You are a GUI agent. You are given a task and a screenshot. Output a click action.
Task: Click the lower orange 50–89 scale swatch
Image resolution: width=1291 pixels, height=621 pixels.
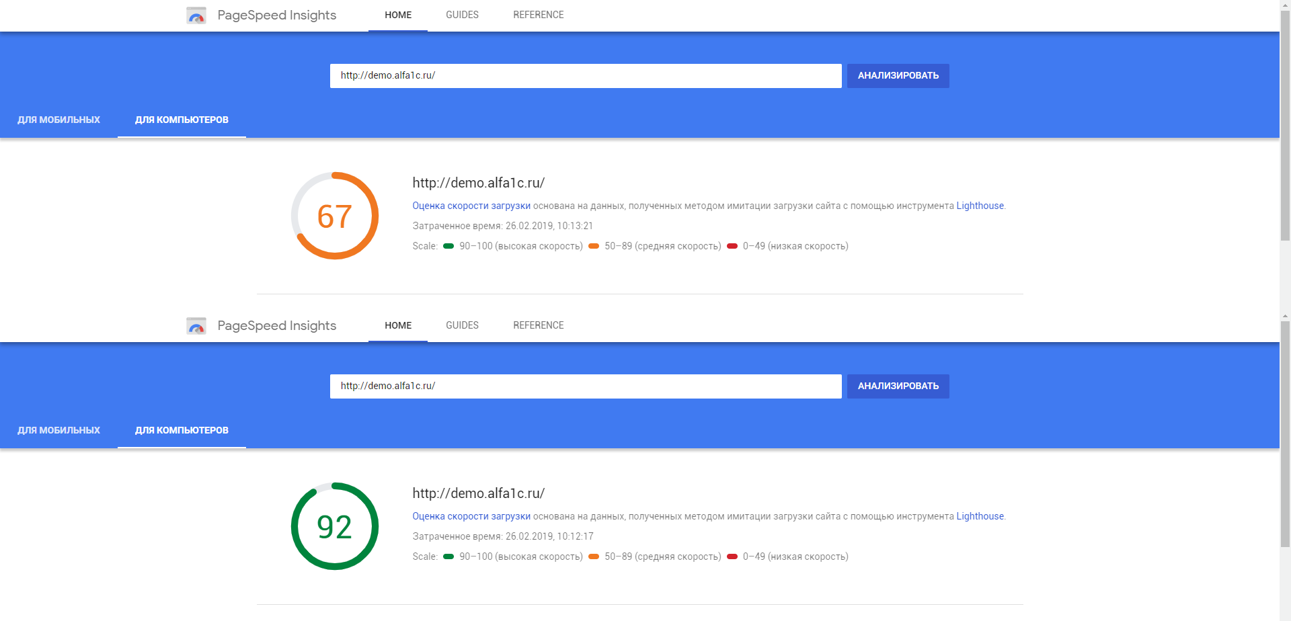point(594,556)
